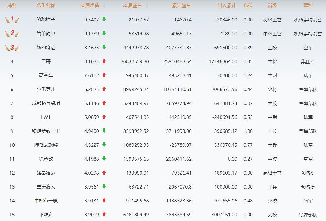Sort by 本届净值 using sort arrows
This screenshot has height=221, width=326.
(104, 6)
